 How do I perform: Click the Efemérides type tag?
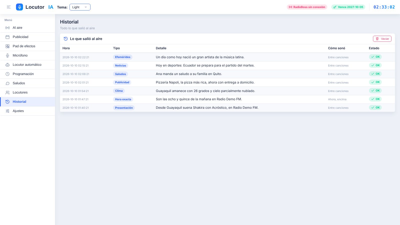[x=122, y=57]
